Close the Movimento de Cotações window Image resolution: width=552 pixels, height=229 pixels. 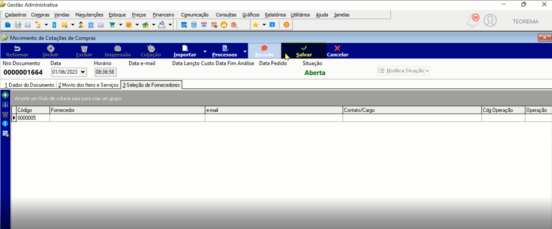[x=545, y=38]
